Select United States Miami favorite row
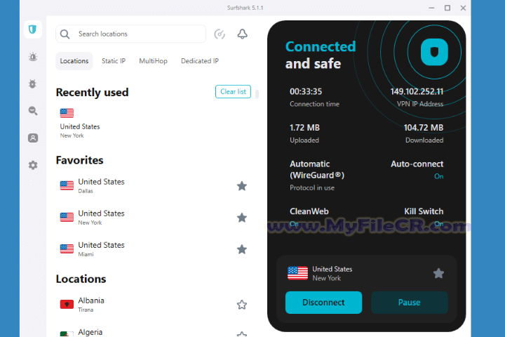505x337 pixels. pos(154,249)
